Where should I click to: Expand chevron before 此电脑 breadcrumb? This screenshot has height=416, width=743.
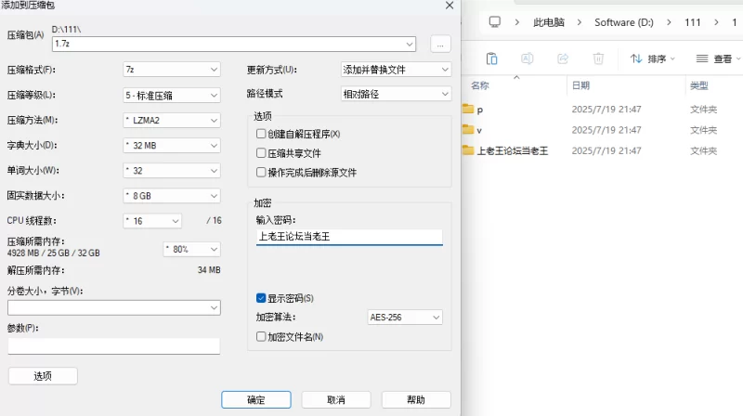tap(516, 22)
